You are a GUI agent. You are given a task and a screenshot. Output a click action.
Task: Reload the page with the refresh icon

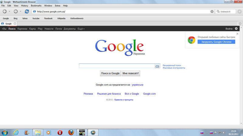[x=27, y=11]
